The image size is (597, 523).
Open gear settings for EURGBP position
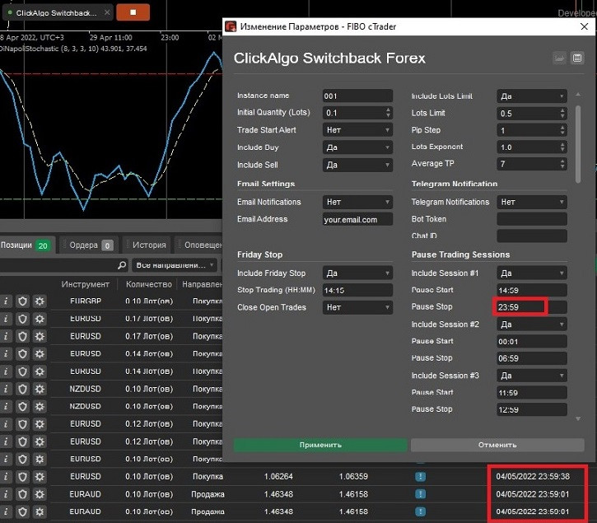tap(40, 301)
